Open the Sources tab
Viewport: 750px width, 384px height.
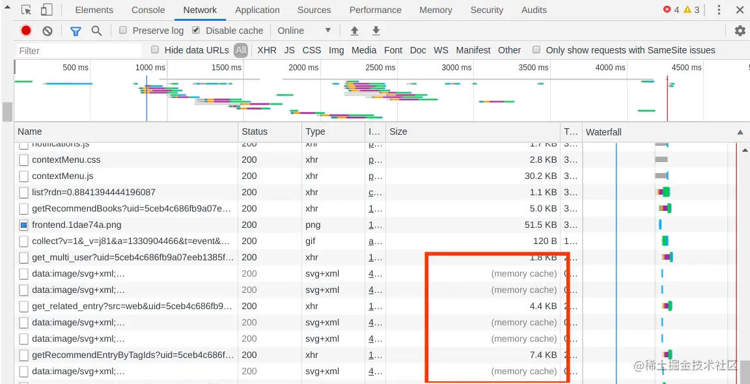[x=314, y=10]
